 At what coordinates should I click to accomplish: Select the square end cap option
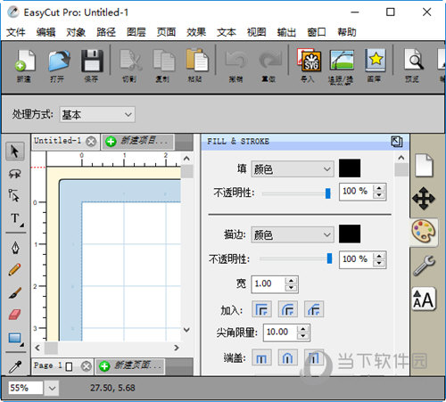[314, 357]
